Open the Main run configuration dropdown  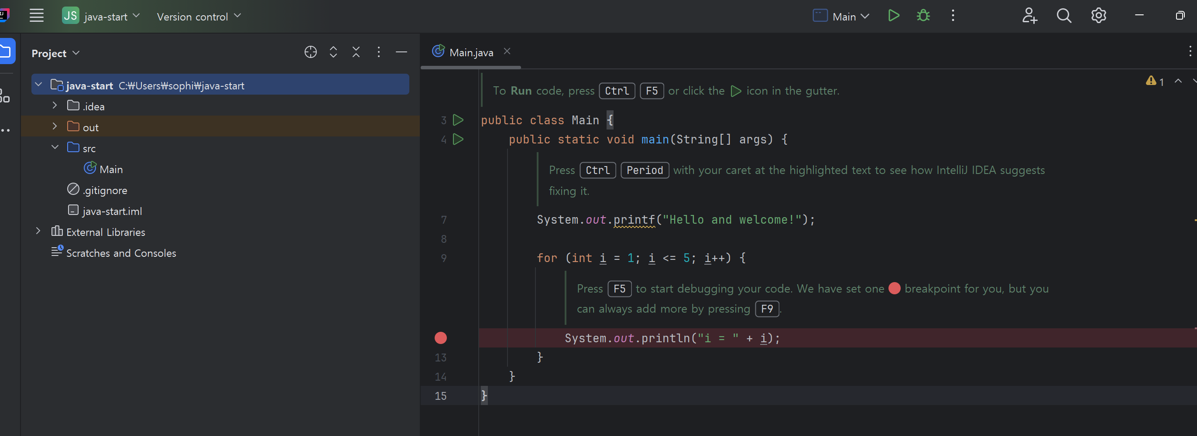tap(840, 16)
